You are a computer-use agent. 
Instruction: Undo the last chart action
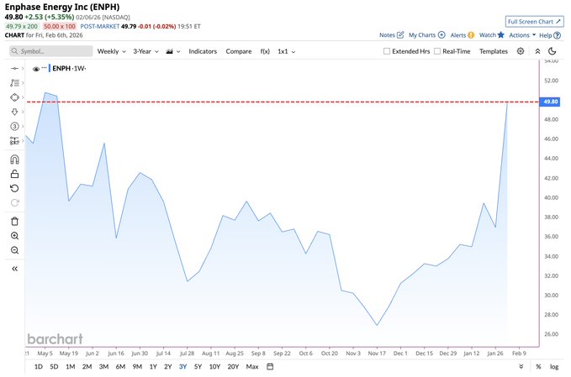14,188
